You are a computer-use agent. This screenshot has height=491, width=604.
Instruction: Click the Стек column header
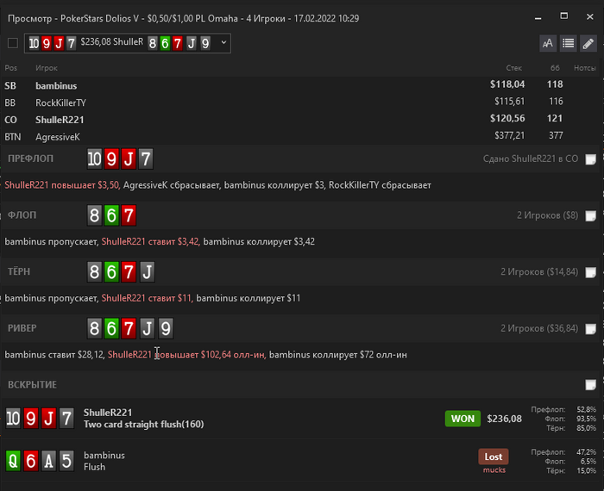click(514, 68)
